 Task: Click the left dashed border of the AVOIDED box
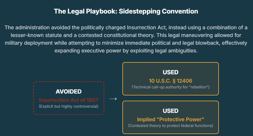[x=33, y=98]
